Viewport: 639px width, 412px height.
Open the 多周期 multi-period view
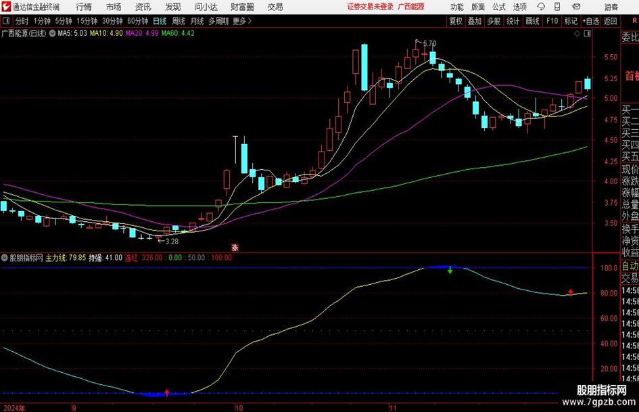[218, 21]
